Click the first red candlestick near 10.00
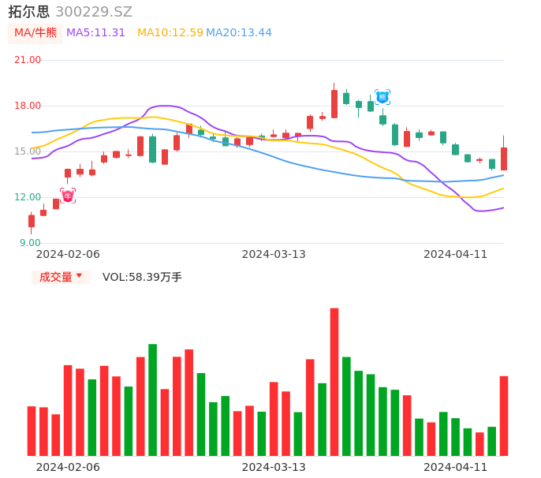541x478 pixels. (x=32, y=221)
